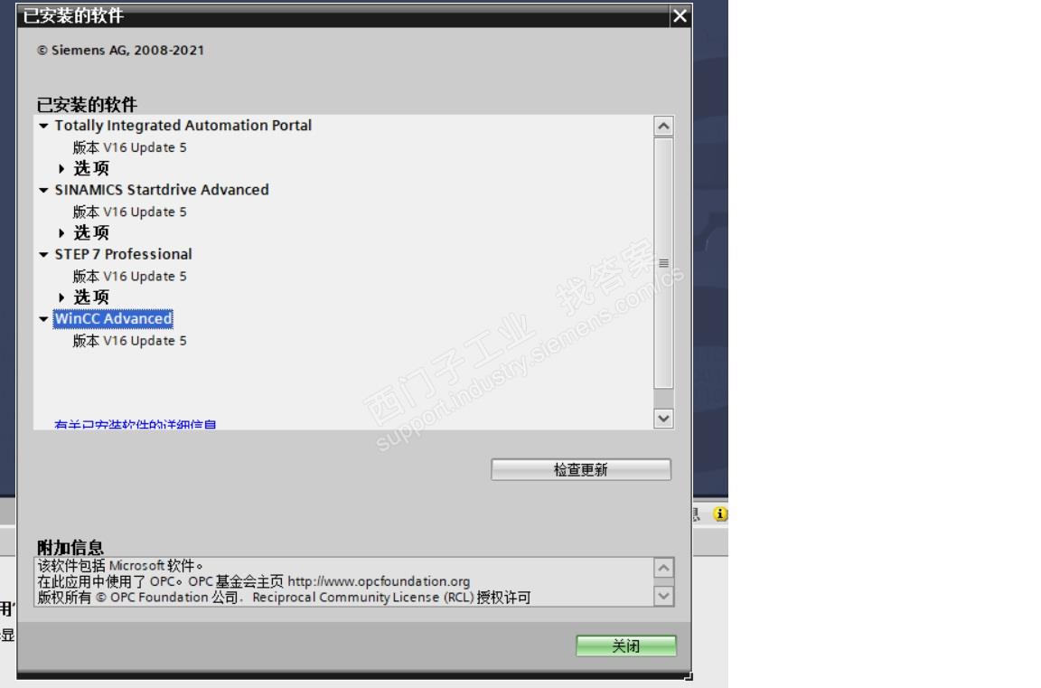This screenshot has height=688, width=1041.
Task: Select version line under STEP 7 Professional
Action: click(x=129, y=277)
